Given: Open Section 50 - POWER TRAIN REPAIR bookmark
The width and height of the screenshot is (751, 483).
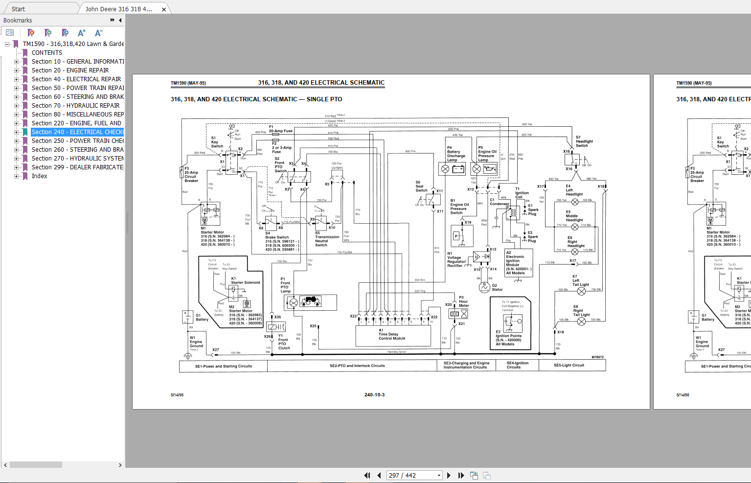Looking at the screenshot, I should click(78, 88).
